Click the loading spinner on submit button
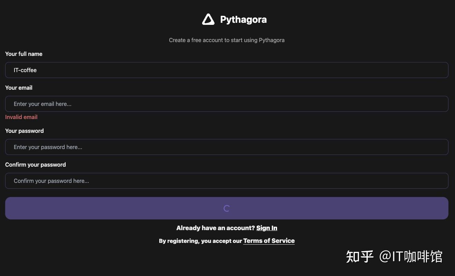 [x=227, y=208]
